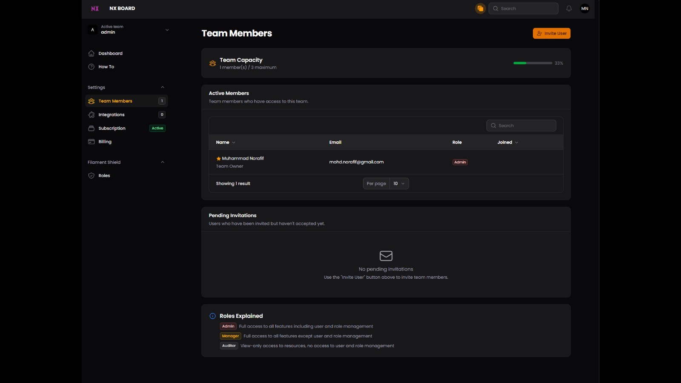Click the orange theme switcher icon
This screenshot has height=383, width=681.
pos(480,8)
